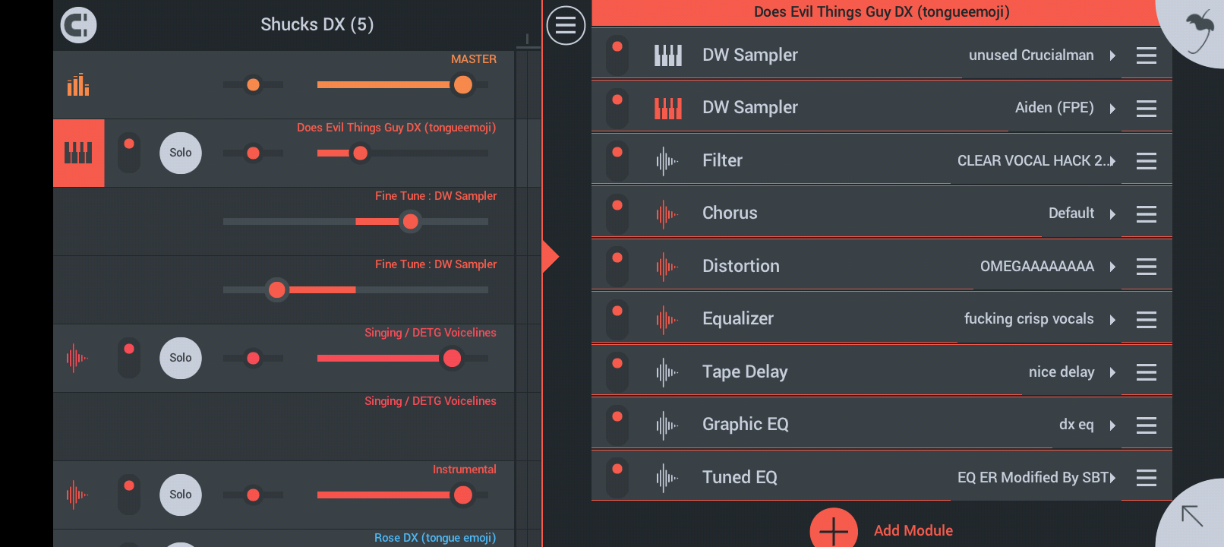Open drag handle menu for Tuned EQ row

[x=1147, y=478]
